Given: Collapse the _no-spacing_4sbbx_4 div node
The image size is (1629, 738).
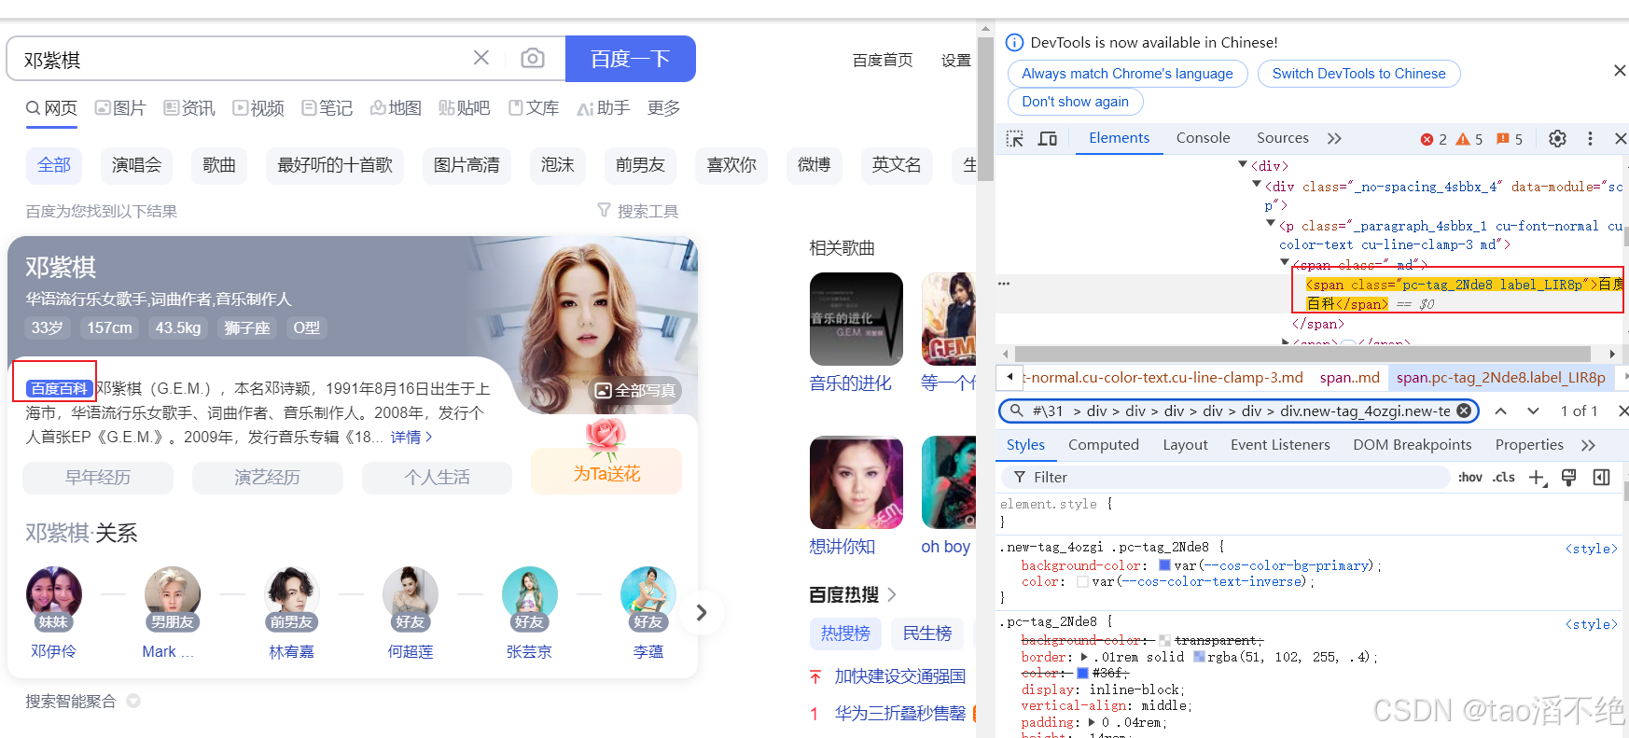Looking at the screenshot, I should (x=1257, y=184).
